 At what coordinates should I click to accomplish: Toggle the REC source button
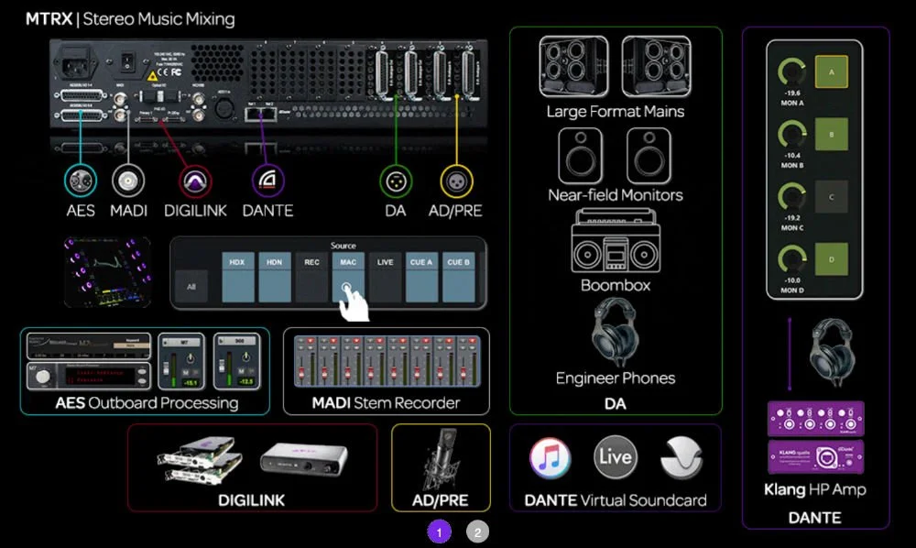pos(311,277)
